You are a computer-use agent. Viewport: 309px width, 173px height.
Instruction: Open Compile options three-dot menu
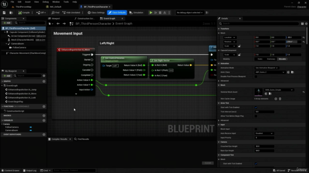point(32,12)
